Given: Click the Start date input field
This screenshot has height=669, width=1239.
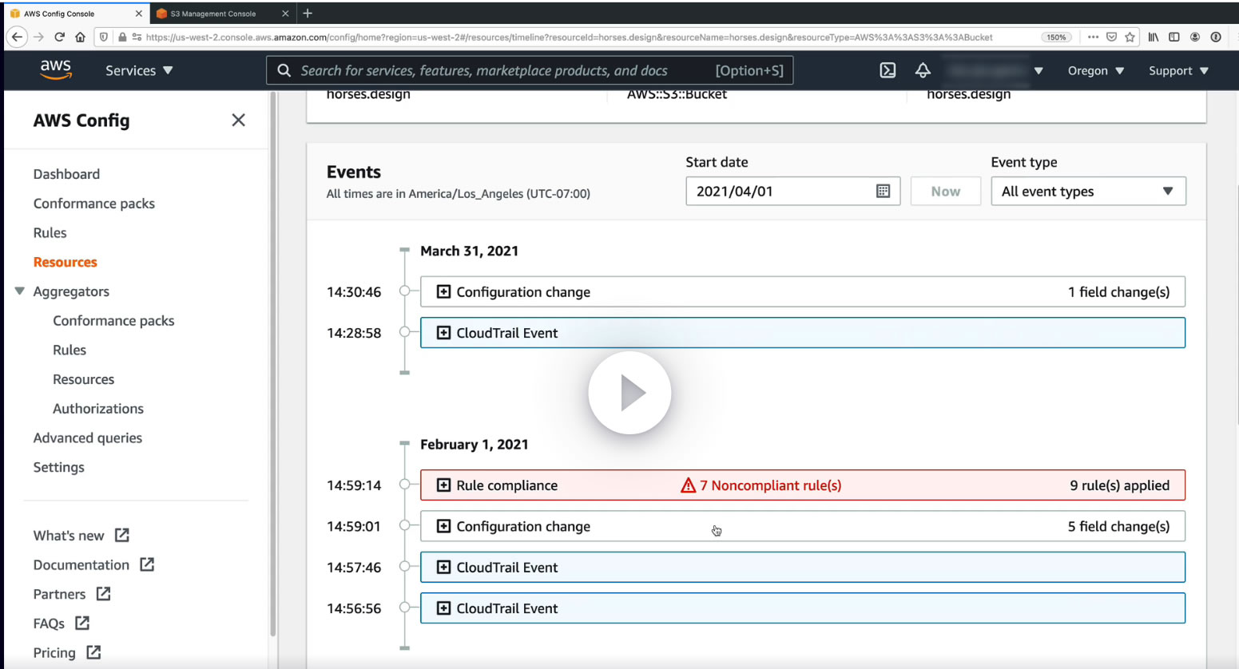Looking at the screenshot, I should coord(792,191).
